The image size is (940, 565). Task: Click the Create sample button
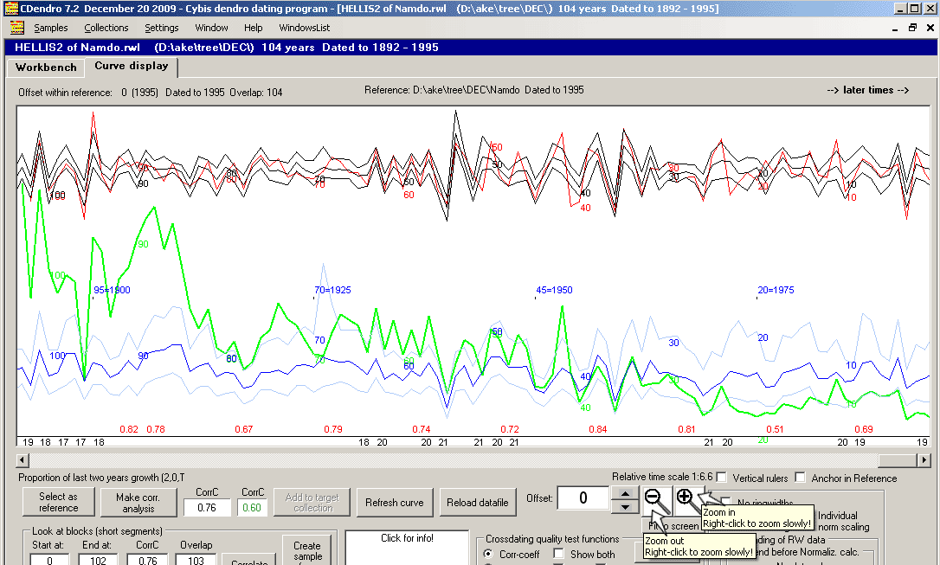(307, 550)
